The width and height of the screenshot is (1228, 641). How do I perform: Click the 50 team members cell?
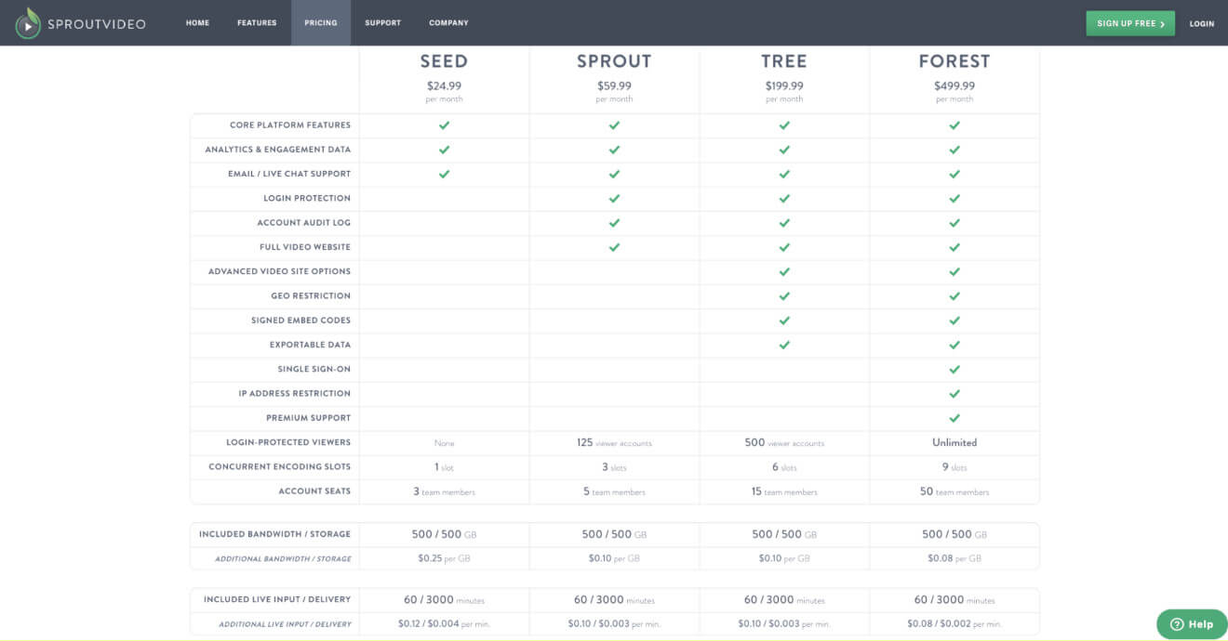(954, 491)
